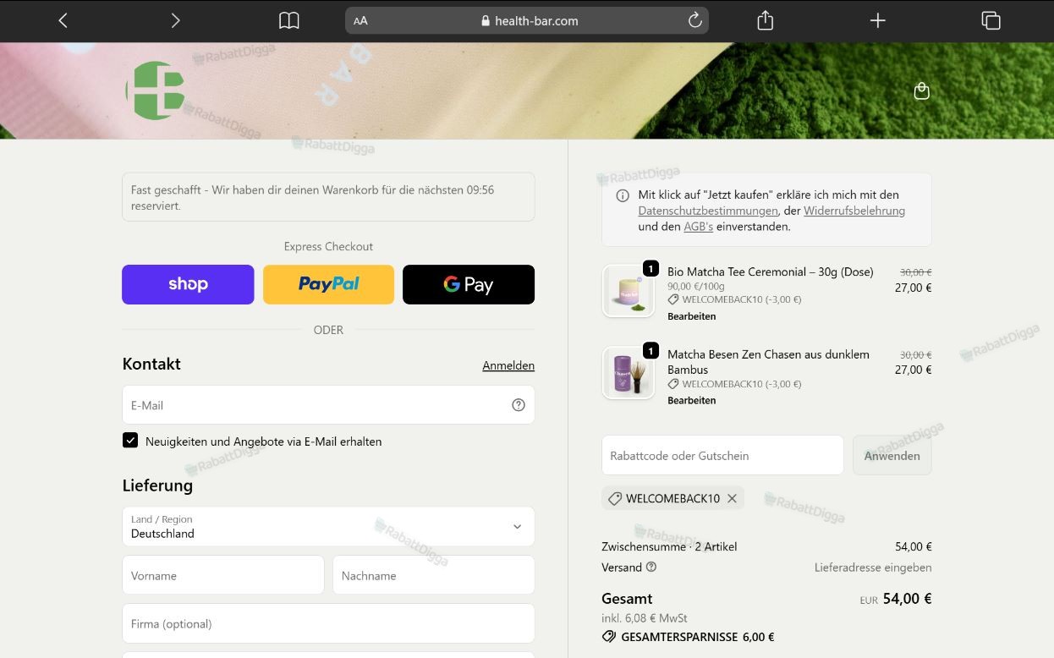Click Bearbeiten under Matcha Besen Zen Chasen
The image size is (1054, 658).
pyautogui.click(x=691, y=401)
